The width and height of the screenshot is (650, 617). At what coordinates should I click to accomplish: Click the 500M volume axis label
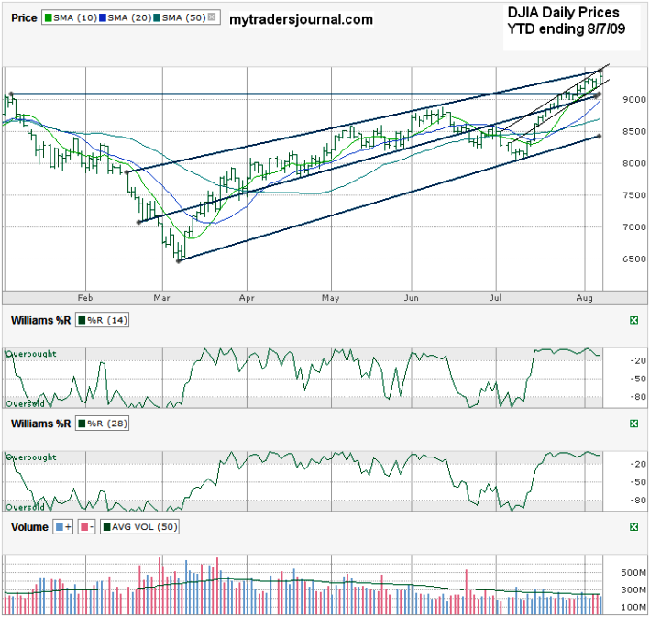coord(633,573)
